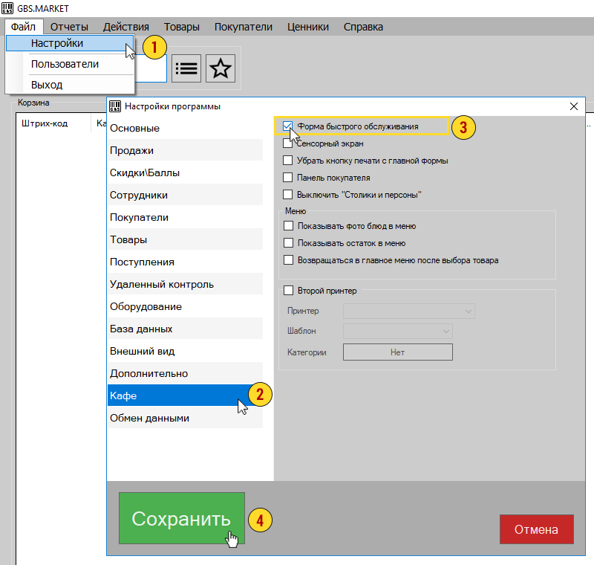This screenshot has height=565, width=594.
Task: Expand the Принтер dropdown
Action: coord(409,311)
